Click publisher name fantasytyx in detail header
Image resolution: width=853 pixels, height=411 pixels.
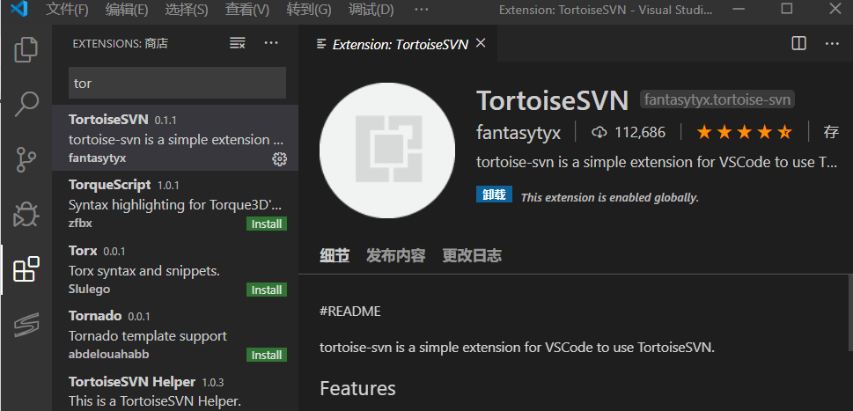click(518, 133)
